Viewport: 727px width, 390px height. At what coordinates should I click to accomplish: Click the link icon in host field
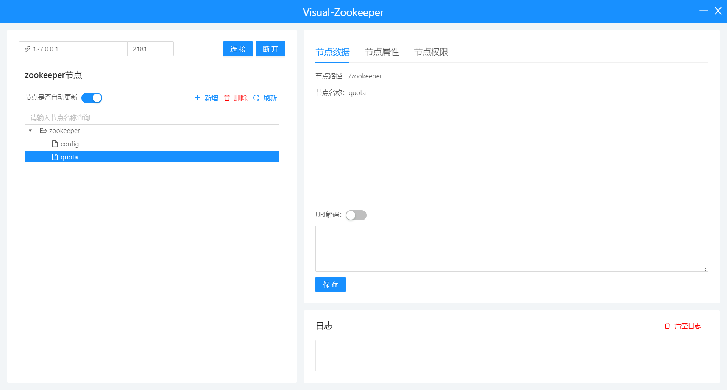pos(27,49)
